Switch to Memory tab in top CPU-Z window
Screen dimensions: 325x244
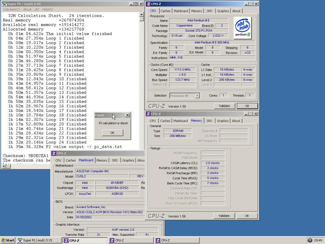click(196, 11)
